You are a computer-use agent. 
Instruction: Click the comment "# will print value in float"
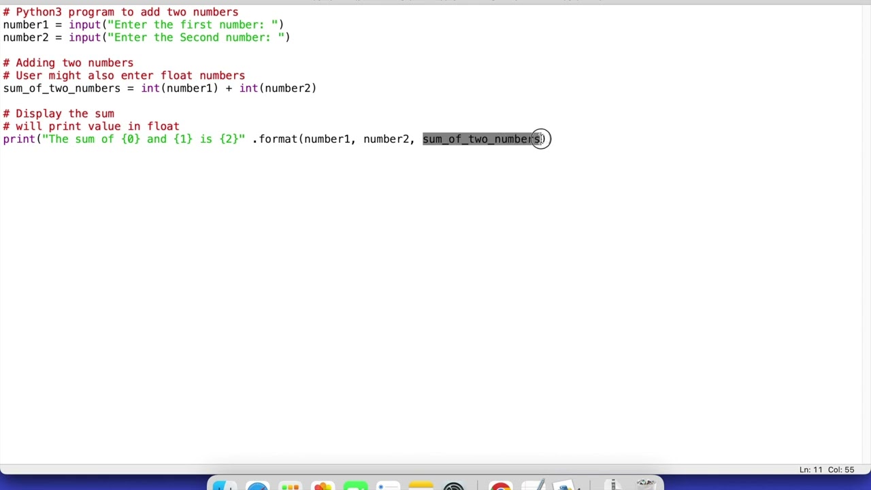pos(91,127)
